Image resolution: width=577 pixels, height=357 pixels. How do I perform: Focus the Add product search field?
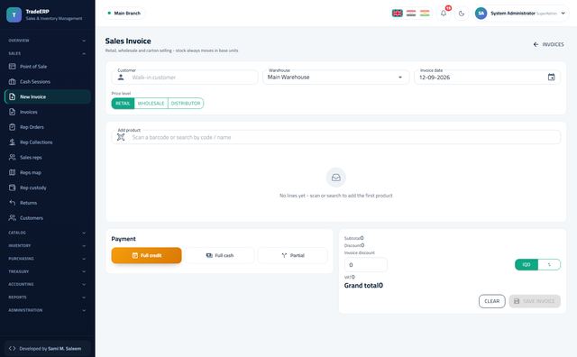click(336, 137)
